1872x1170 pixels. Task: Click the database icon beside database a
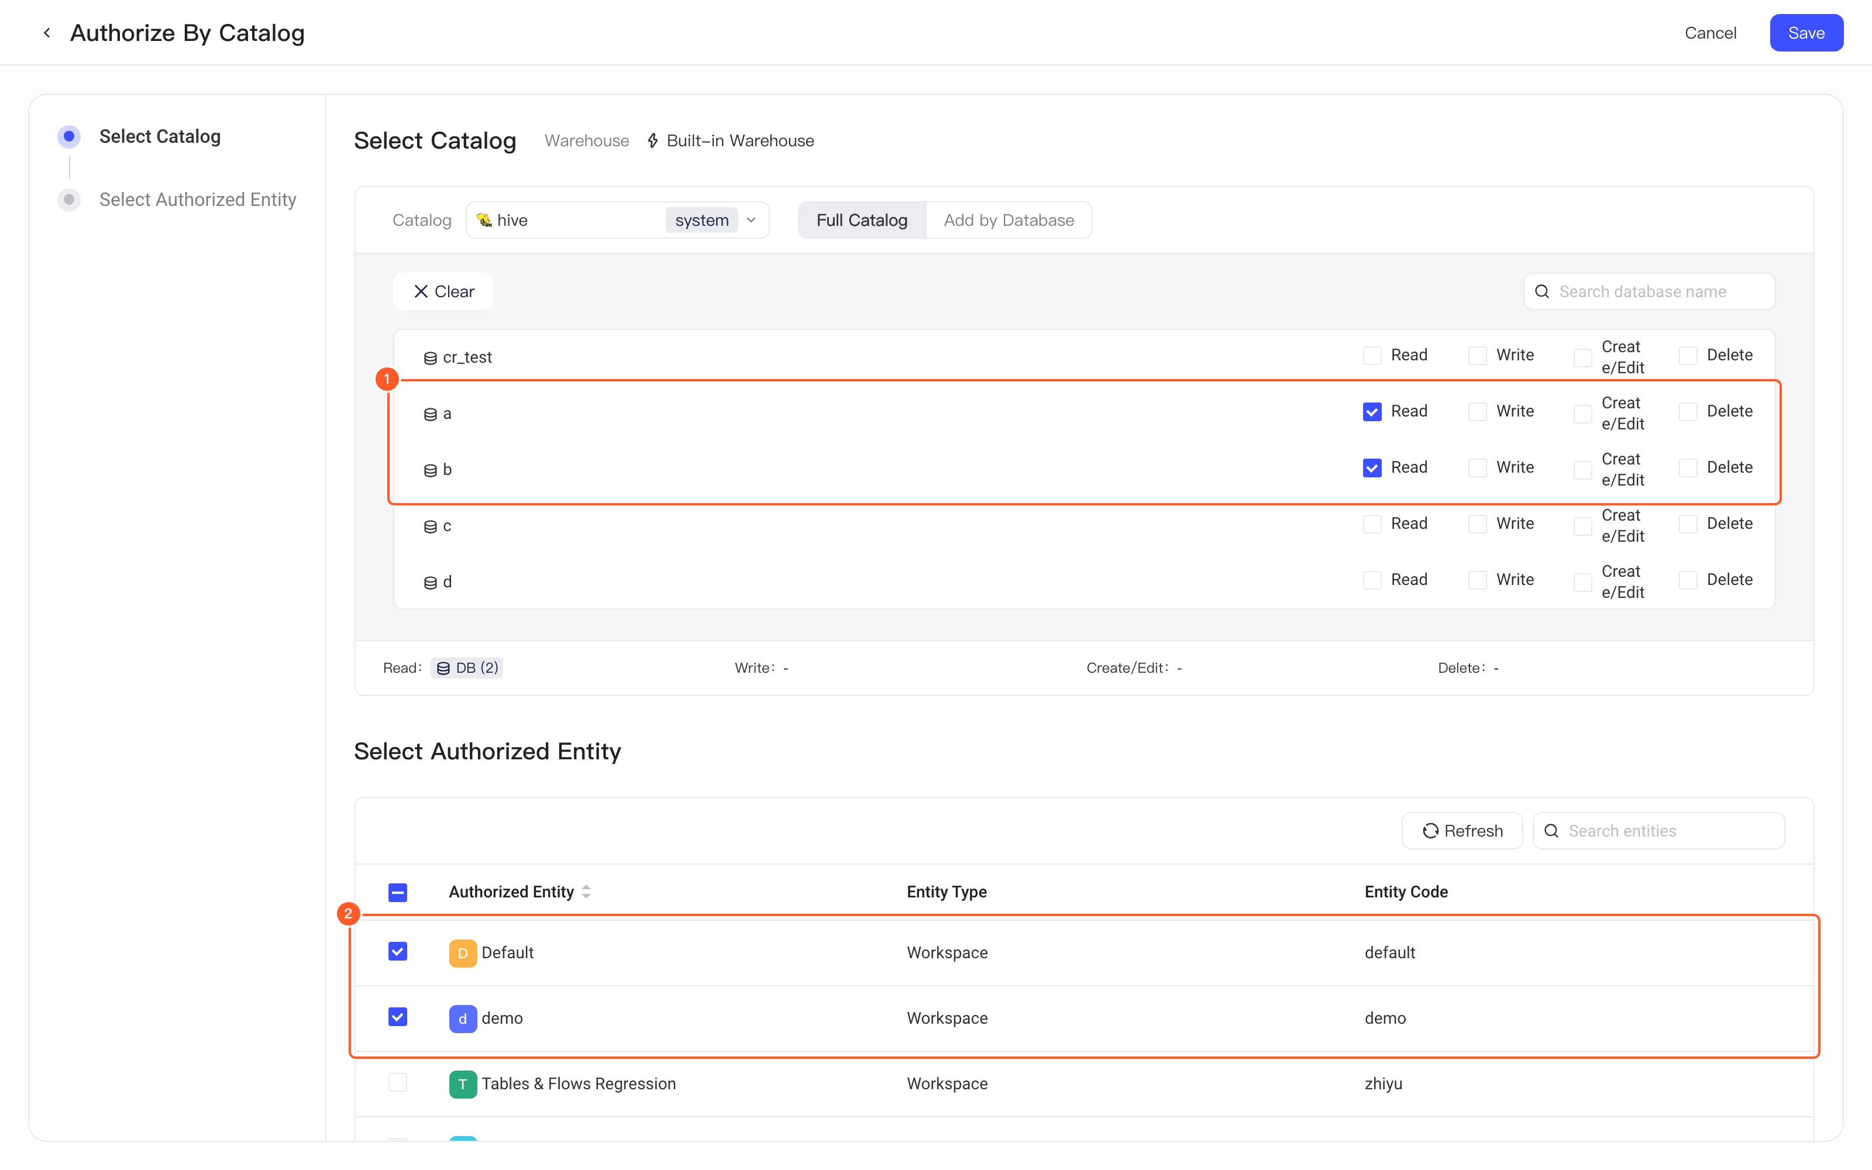[430, 414]
